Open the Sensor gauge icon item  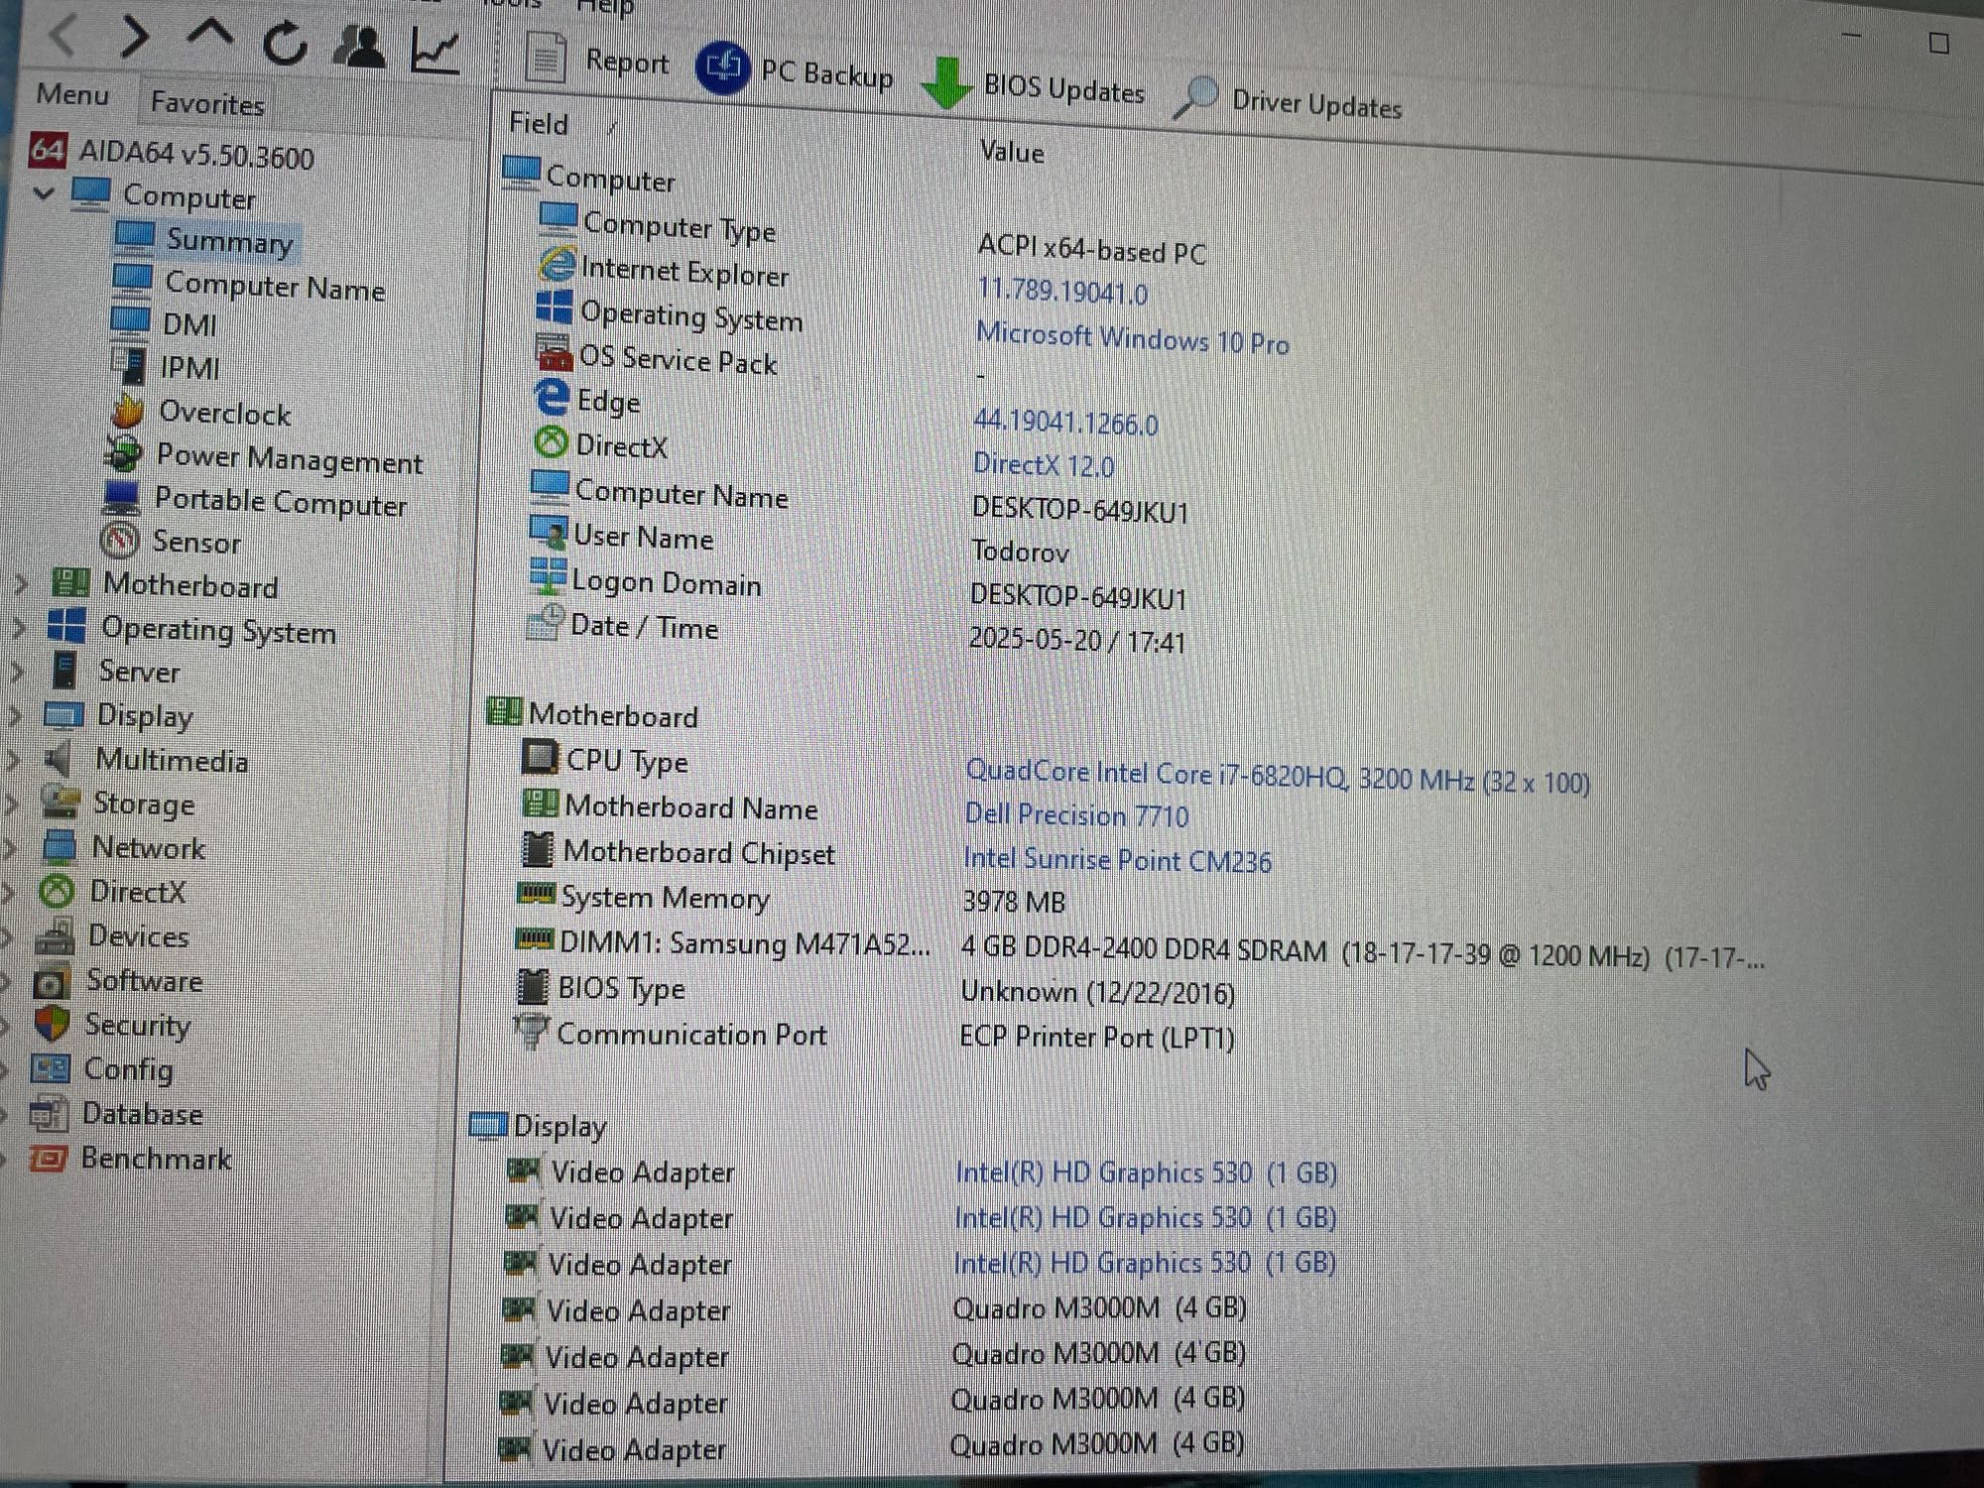coord(119,541)
